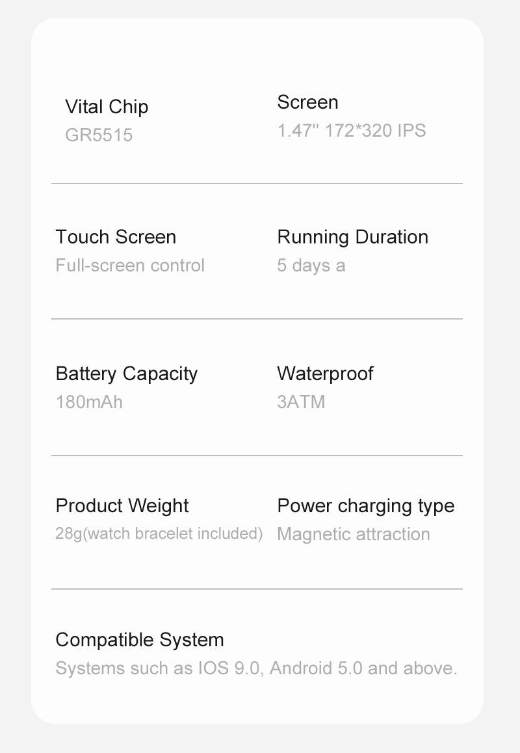Image resolution: width=520 pixels, height=753 pixels.
Task: Select the 3ATM waterproof rating
Action: [x=301, y=402]
